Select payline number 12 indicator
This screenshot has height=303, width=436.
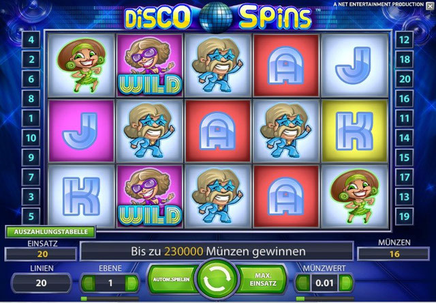coord(404,40)
